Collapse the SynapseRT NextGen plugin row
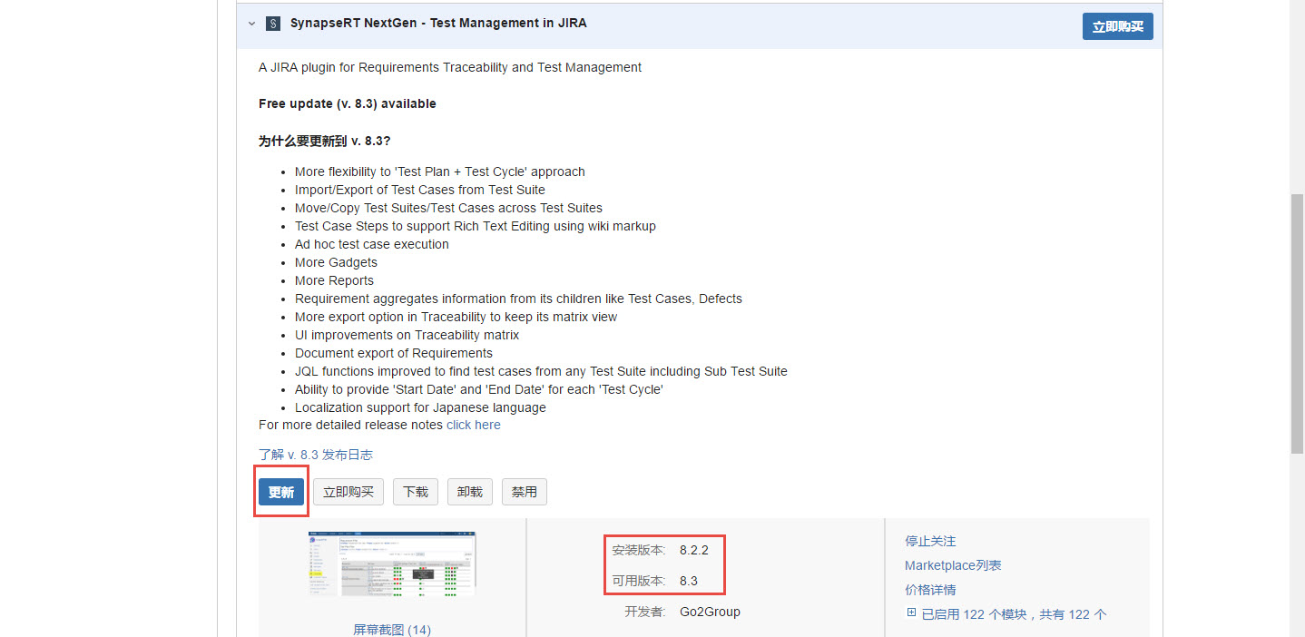 coord(251,24)
